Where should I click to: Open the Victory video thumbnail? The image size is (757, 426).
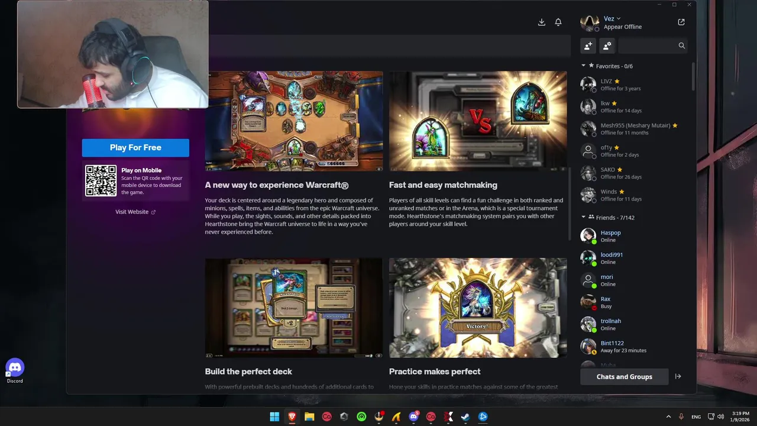tap(478, 308)
